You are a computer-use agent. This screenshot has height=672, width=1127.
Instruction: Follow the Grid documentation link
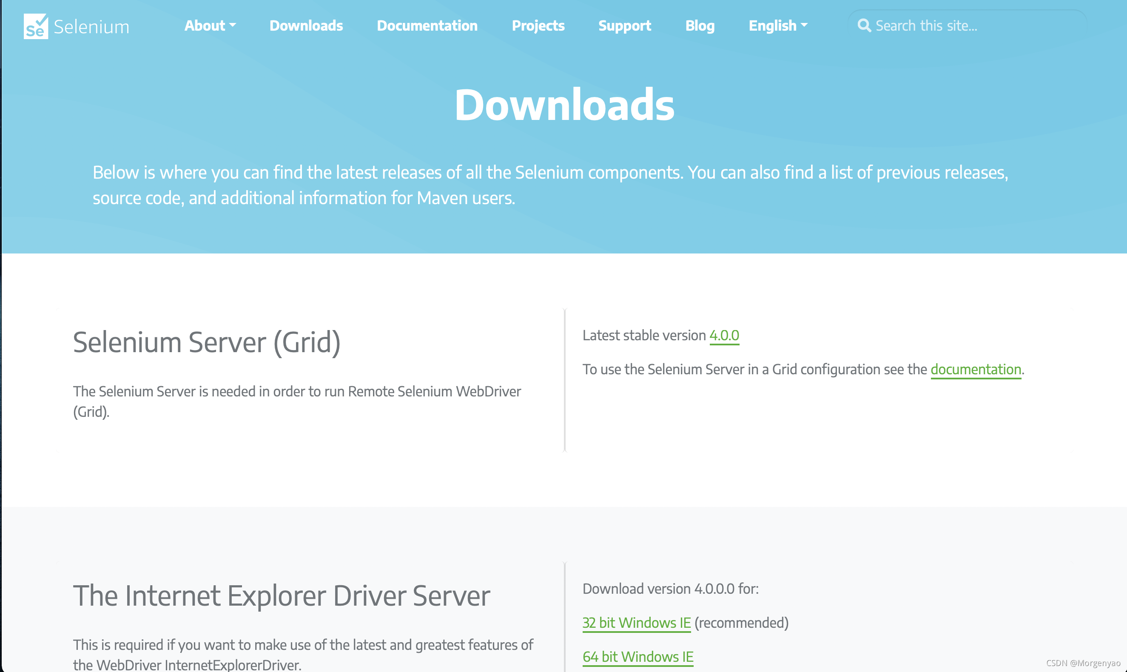(976, 370)
